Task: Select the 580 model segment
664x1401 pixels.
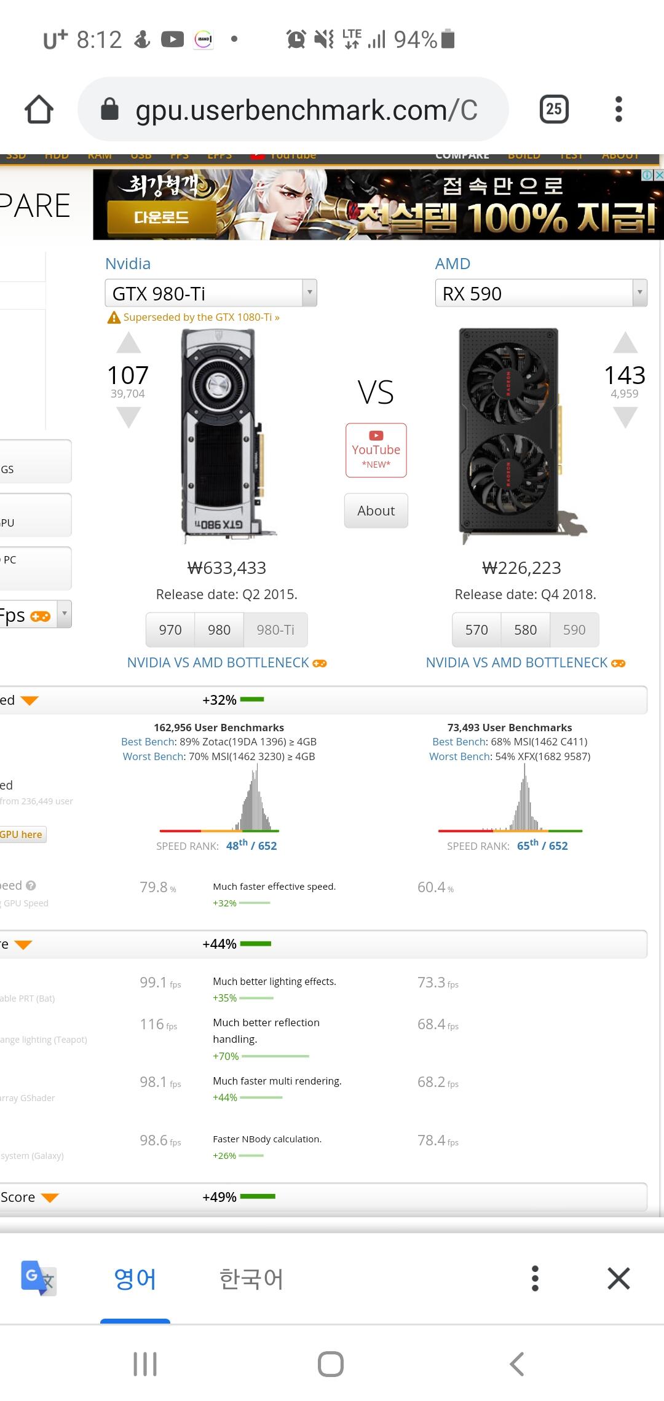Action: click(525, 630)
